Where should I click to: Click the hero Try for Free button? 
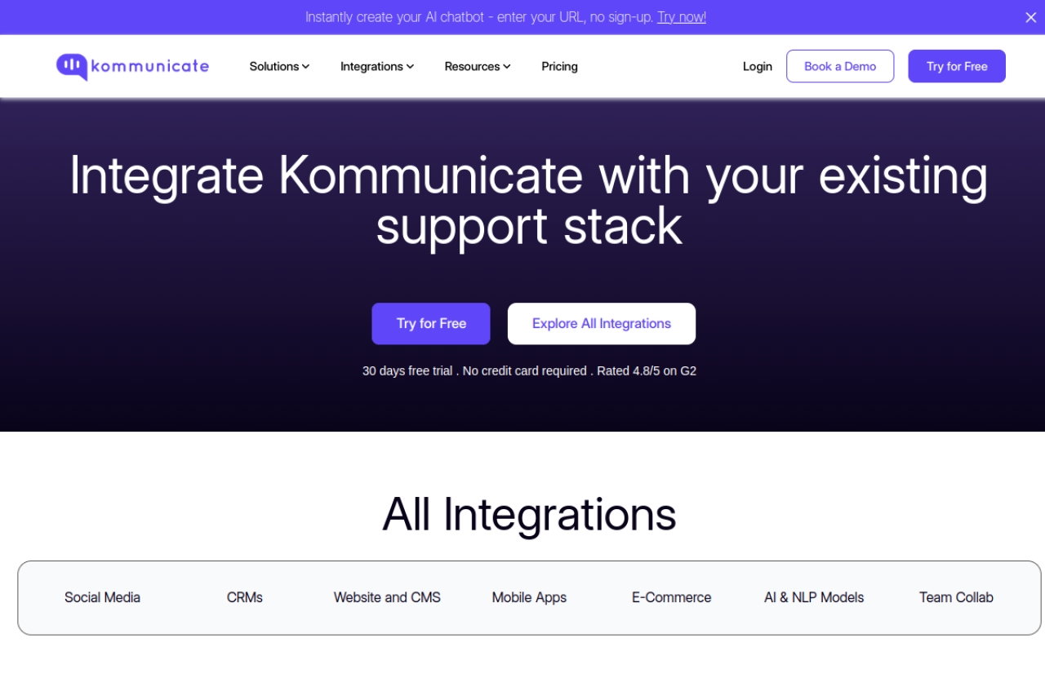coord(431,324)
